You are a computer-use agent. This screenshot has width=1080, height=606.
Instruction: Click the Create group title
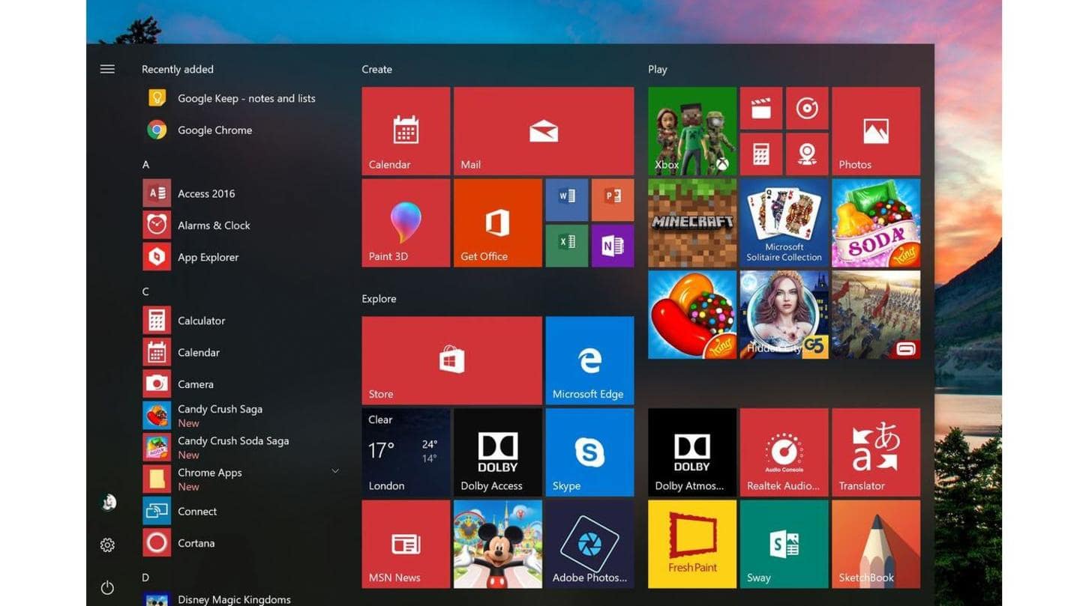pos(376,69)
